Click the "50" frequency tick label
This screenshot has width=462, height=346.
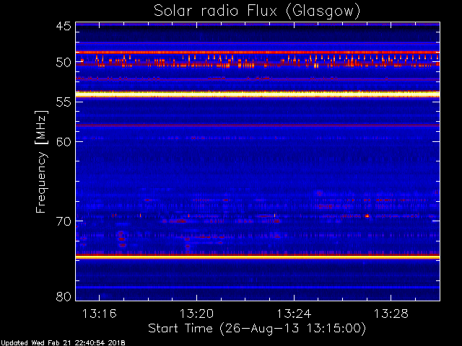[x=64, y=63]
